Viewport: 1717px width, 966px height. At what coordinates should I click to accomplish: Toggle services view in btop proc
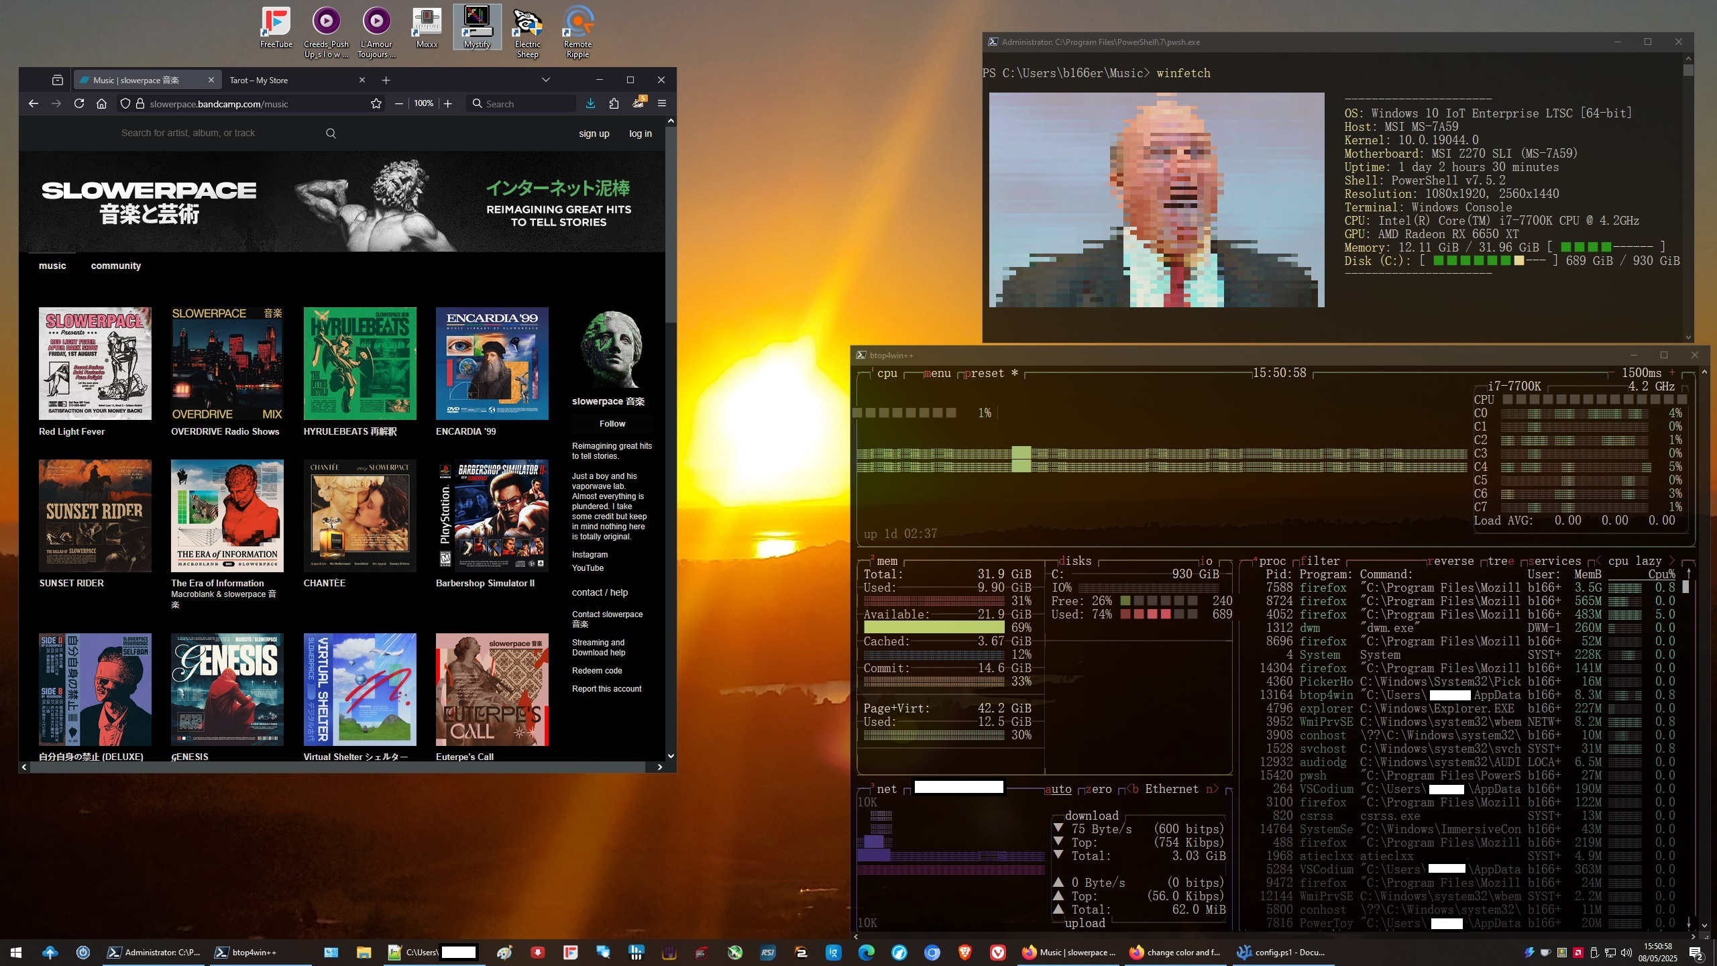click(1554, 561)
